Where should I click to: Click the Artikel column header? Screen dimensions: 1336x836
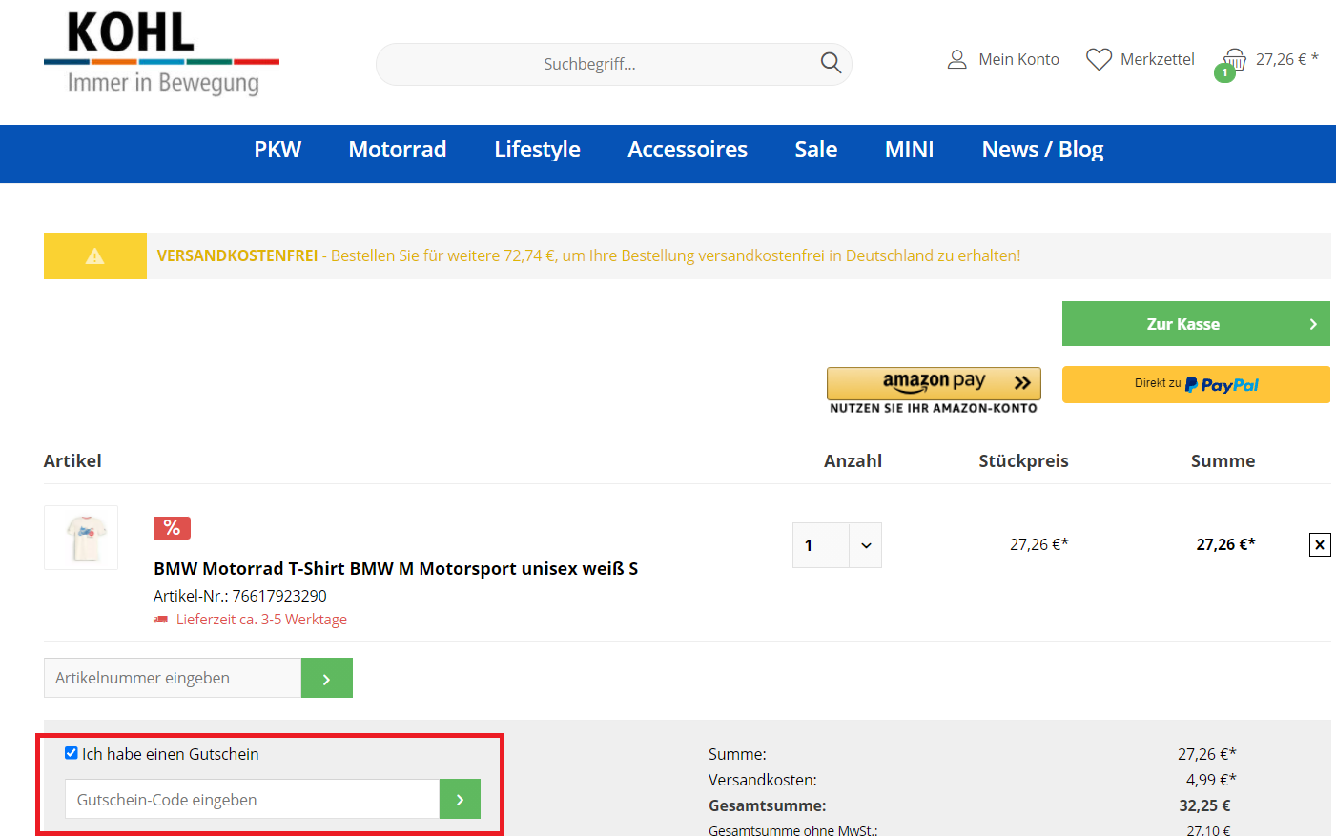(72, 460)
